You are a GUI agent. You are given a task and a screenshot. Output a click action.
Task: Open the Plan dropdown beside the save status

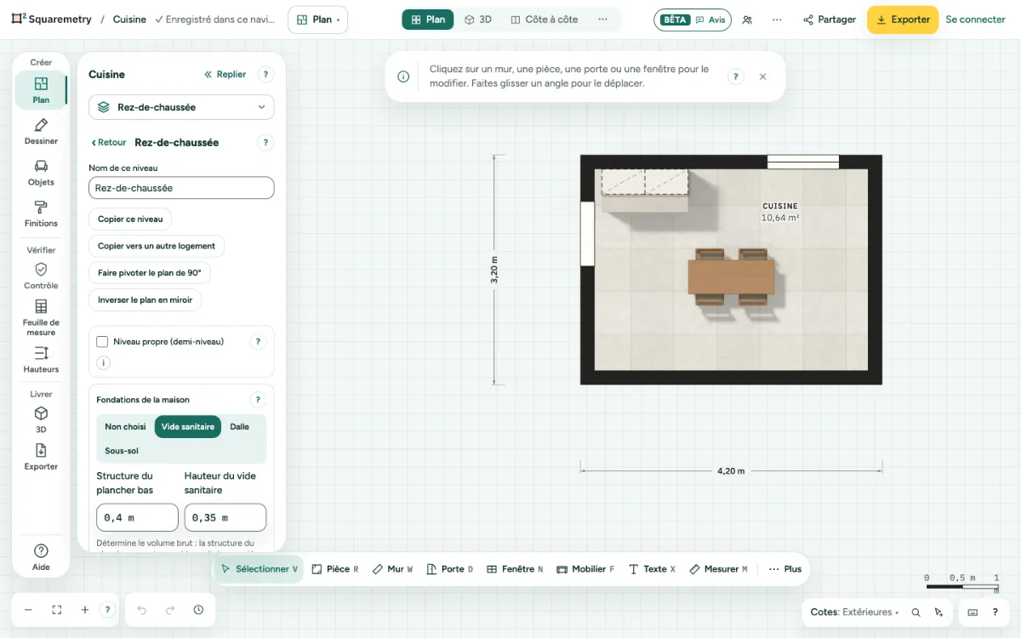click(x=318, y=20)
